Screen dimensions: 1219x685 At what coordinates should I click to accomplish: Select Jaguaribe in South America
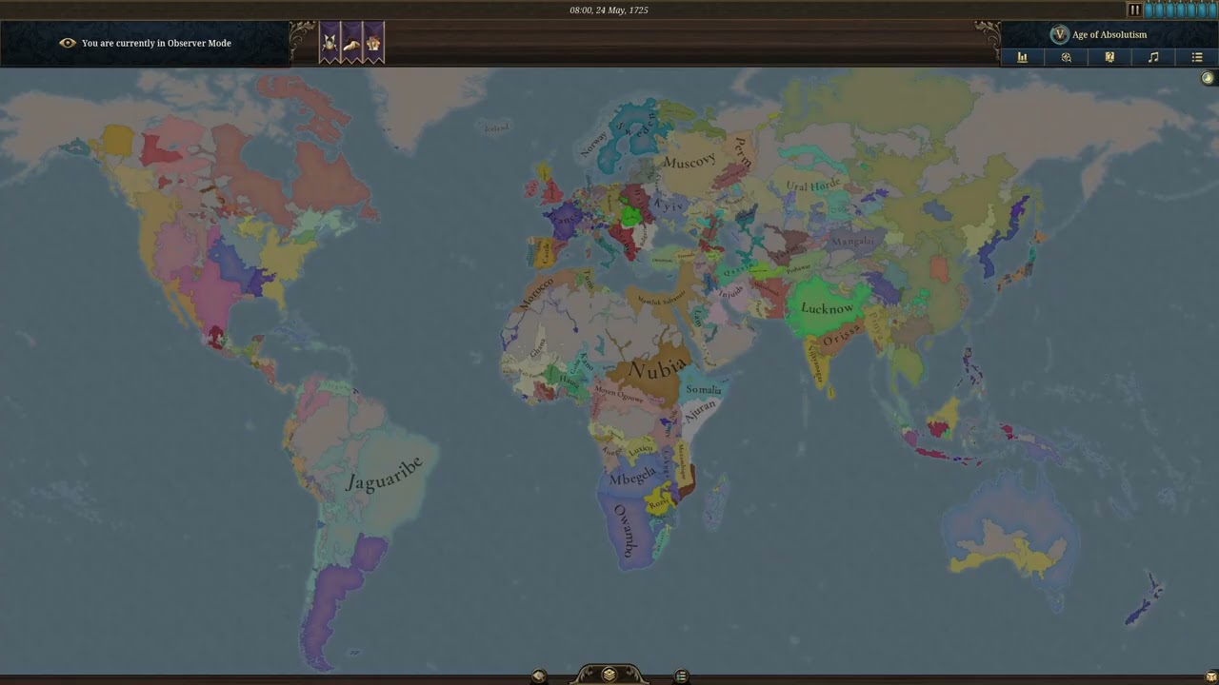(384, 474)
